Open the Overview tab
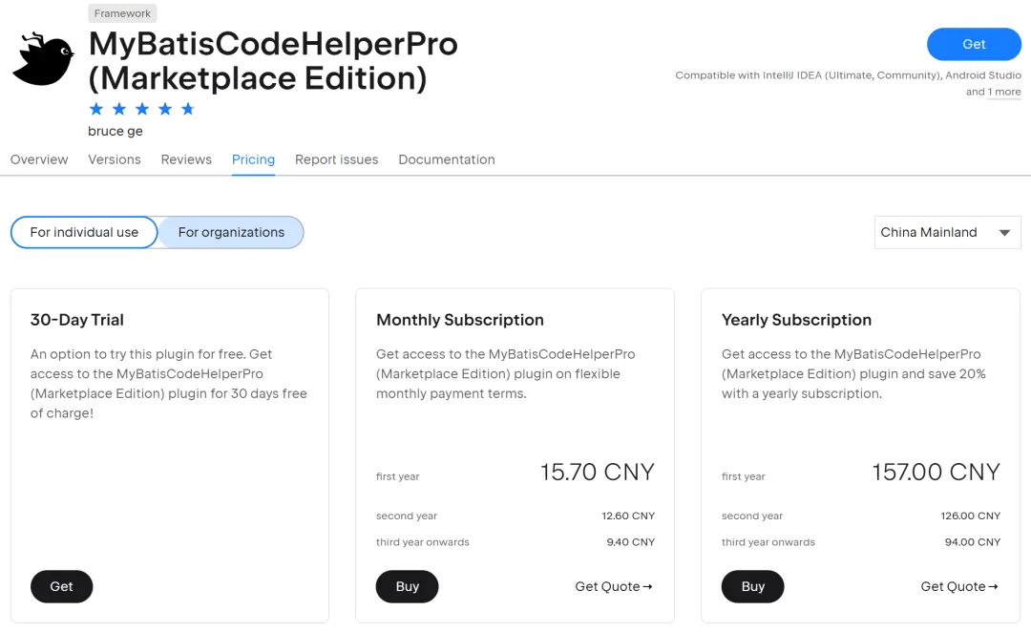Image resolution: width=1031 pixels, height=632 pixels. pyautogui.click(x=39, y=159)
